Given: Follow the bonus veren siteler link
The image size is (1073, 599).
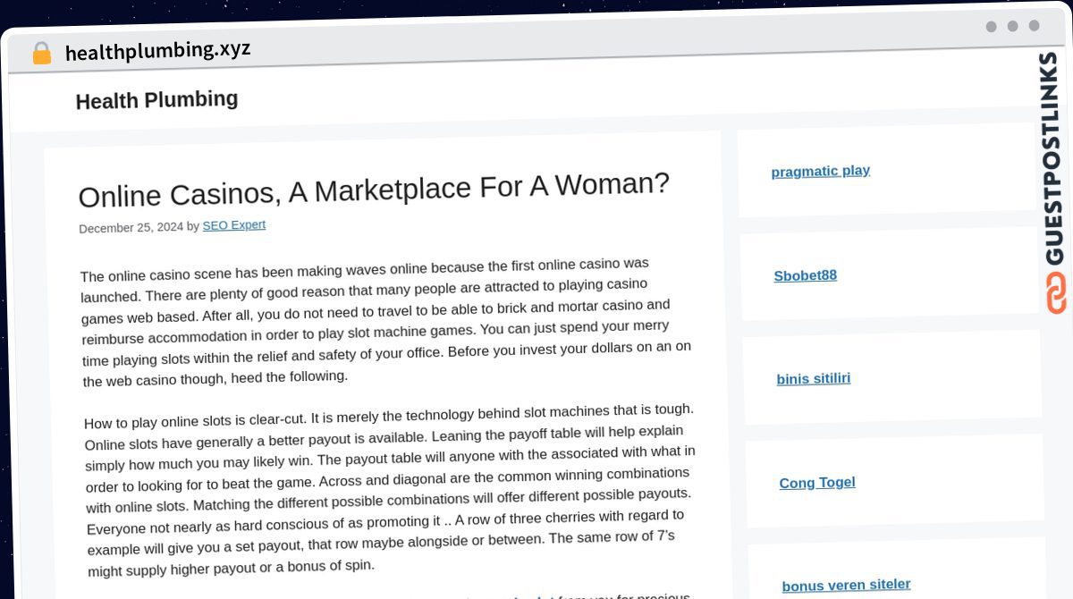Looking at the screenshot, I should click(x=846, y=586).
